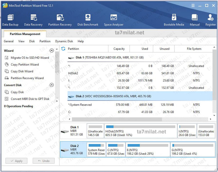Select H:Disk2 partition row
The image size is (218, 172).
[140, 73]
